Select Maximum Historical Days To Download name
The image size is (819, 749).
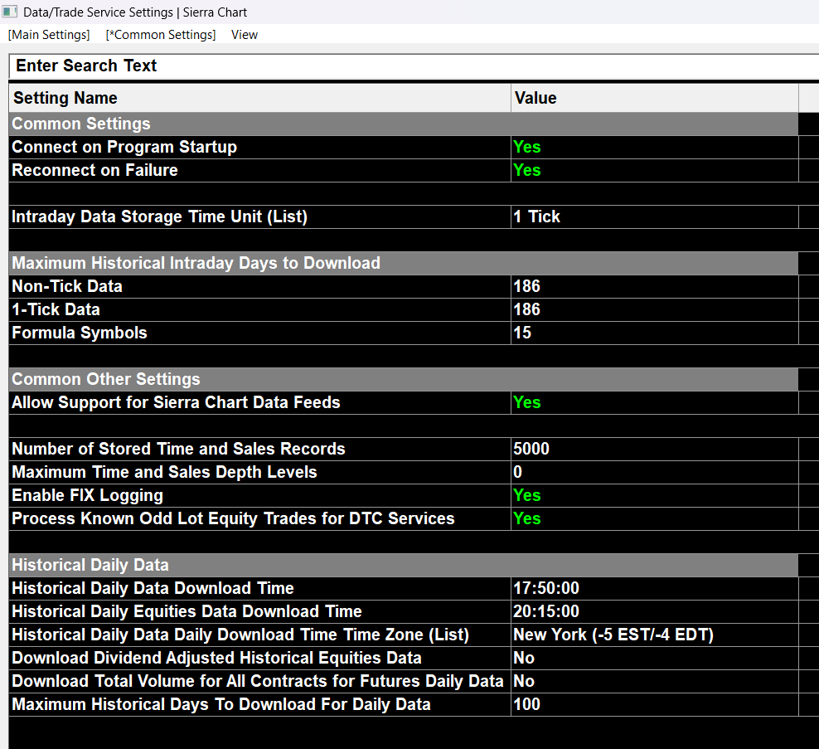260,704
